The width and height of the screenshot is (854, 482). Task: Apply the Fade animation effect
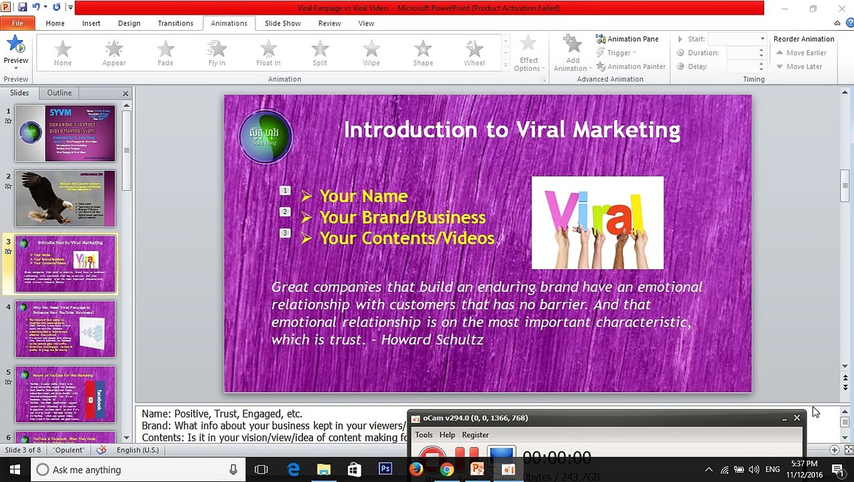[x=166, y=53]
